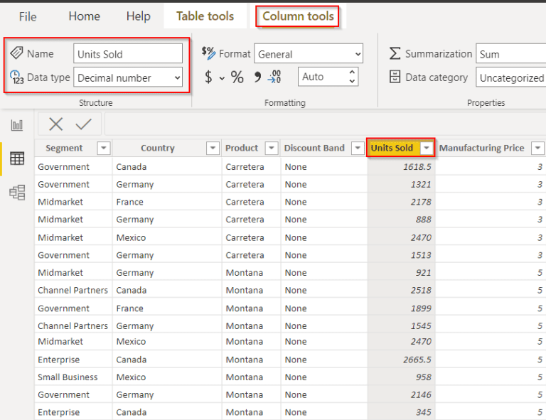The image size is (546, 420).
Task: Click the Name tag icon
Action: (16, 53)
